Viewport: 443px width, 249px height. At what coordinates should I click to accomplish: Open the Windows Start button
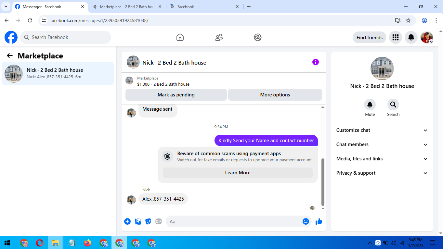(7, 243)
